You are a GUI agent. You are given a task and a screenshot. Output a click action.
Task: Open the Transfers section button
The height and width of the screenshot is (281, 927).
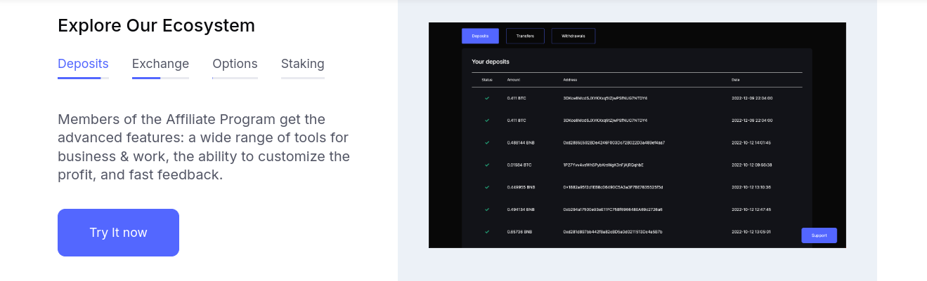coord(525,36)
